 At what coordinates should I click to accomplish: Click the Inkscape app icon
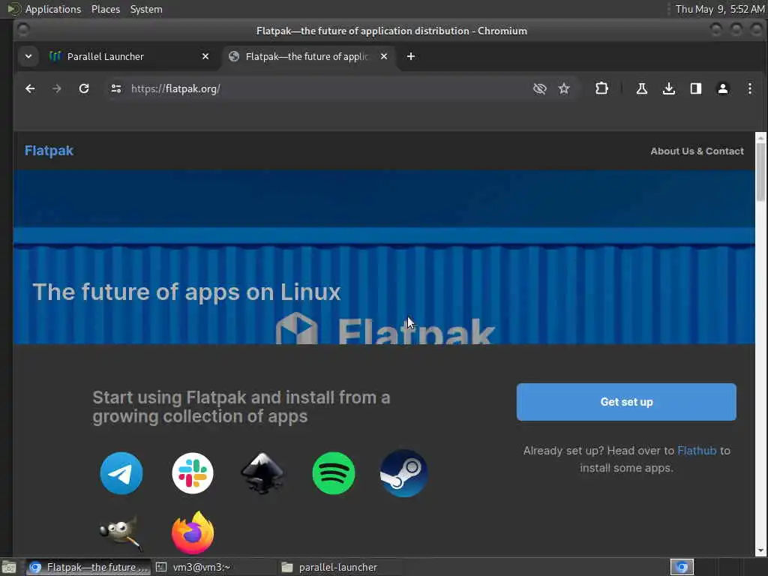tap(262, 473)
